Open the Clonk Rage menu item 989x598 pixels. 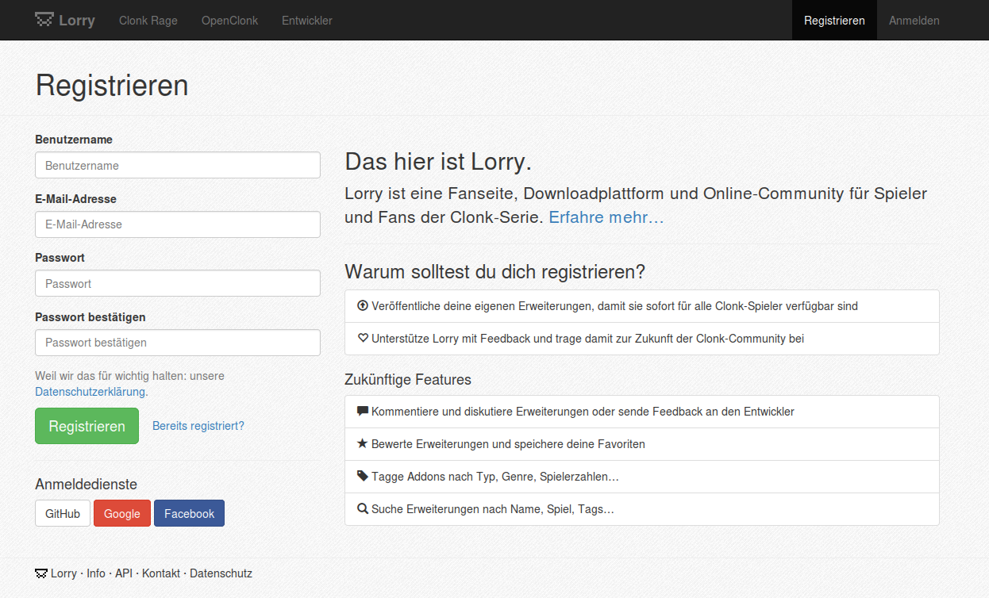(x=148, y=21)
